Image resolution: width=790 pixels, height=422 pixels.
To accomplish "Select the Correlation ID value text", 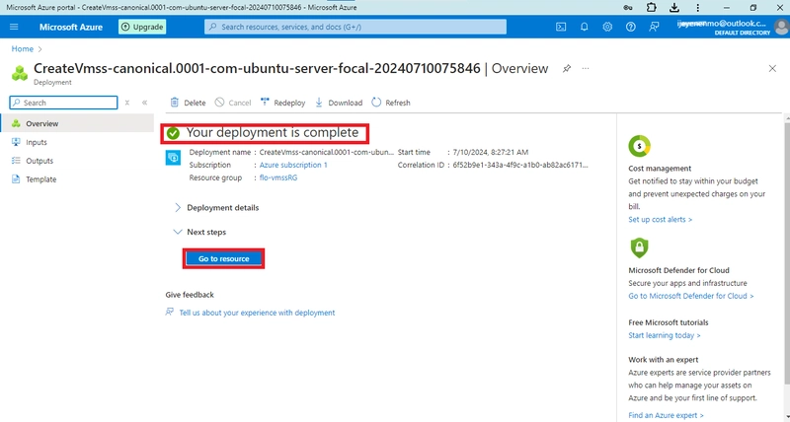I will [x=520, y=165].
